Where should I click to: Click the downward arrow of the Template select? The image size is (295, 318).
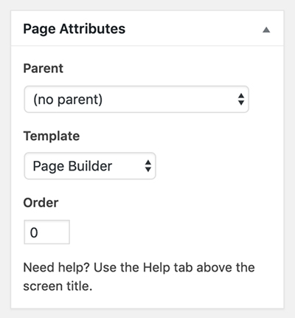point(148,169)
